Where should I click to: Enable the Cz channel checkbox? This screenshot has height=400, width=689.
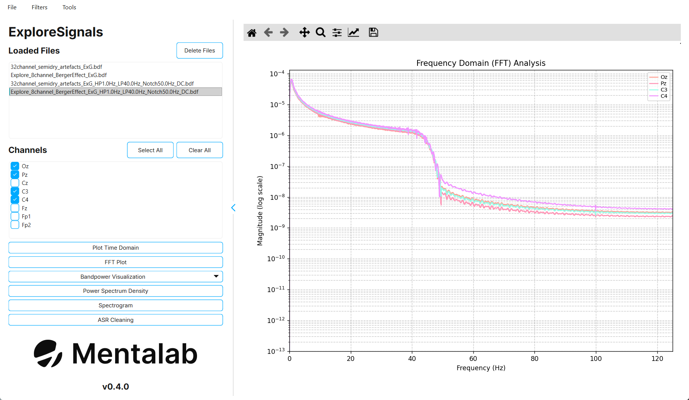click(15, 183)
